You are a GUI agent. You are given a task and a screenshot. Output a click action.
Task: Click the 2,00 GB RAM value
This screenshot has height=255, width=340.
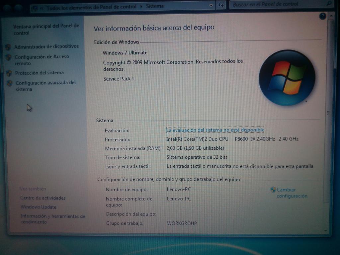pyautogui.click(x=195, y=148)
